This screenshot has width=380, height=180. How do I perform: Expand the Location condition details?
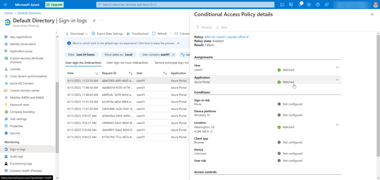[337, 125]
